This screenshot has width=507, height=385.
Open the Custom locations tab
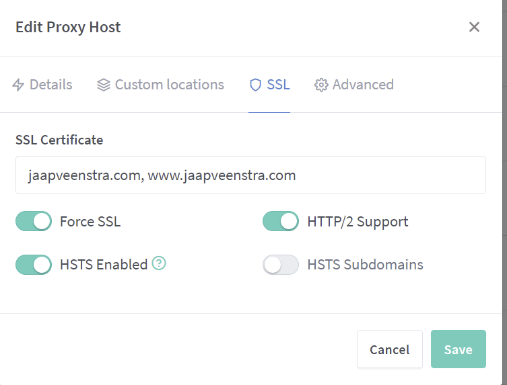click(x=169, y=85)
